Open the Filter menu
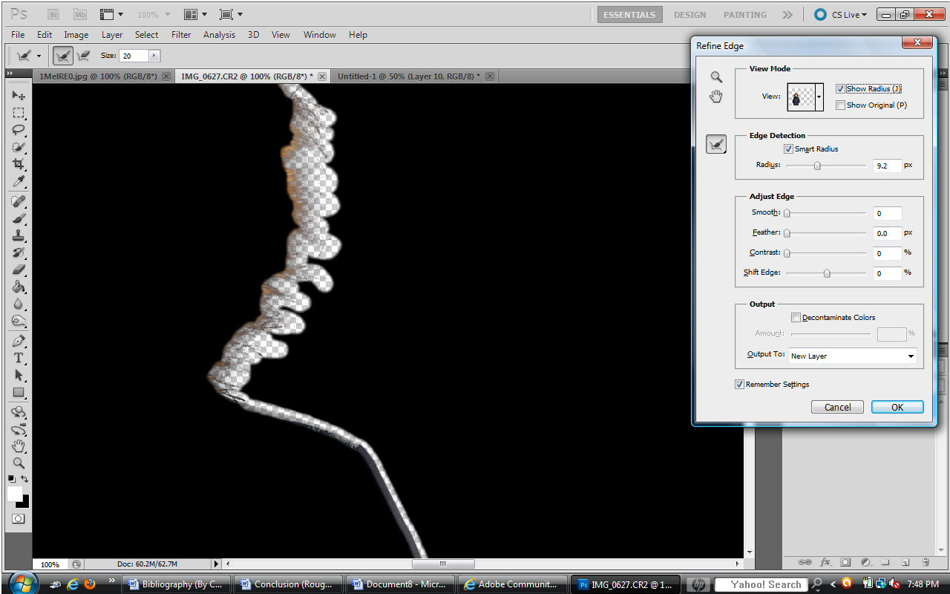 point(181,34)
